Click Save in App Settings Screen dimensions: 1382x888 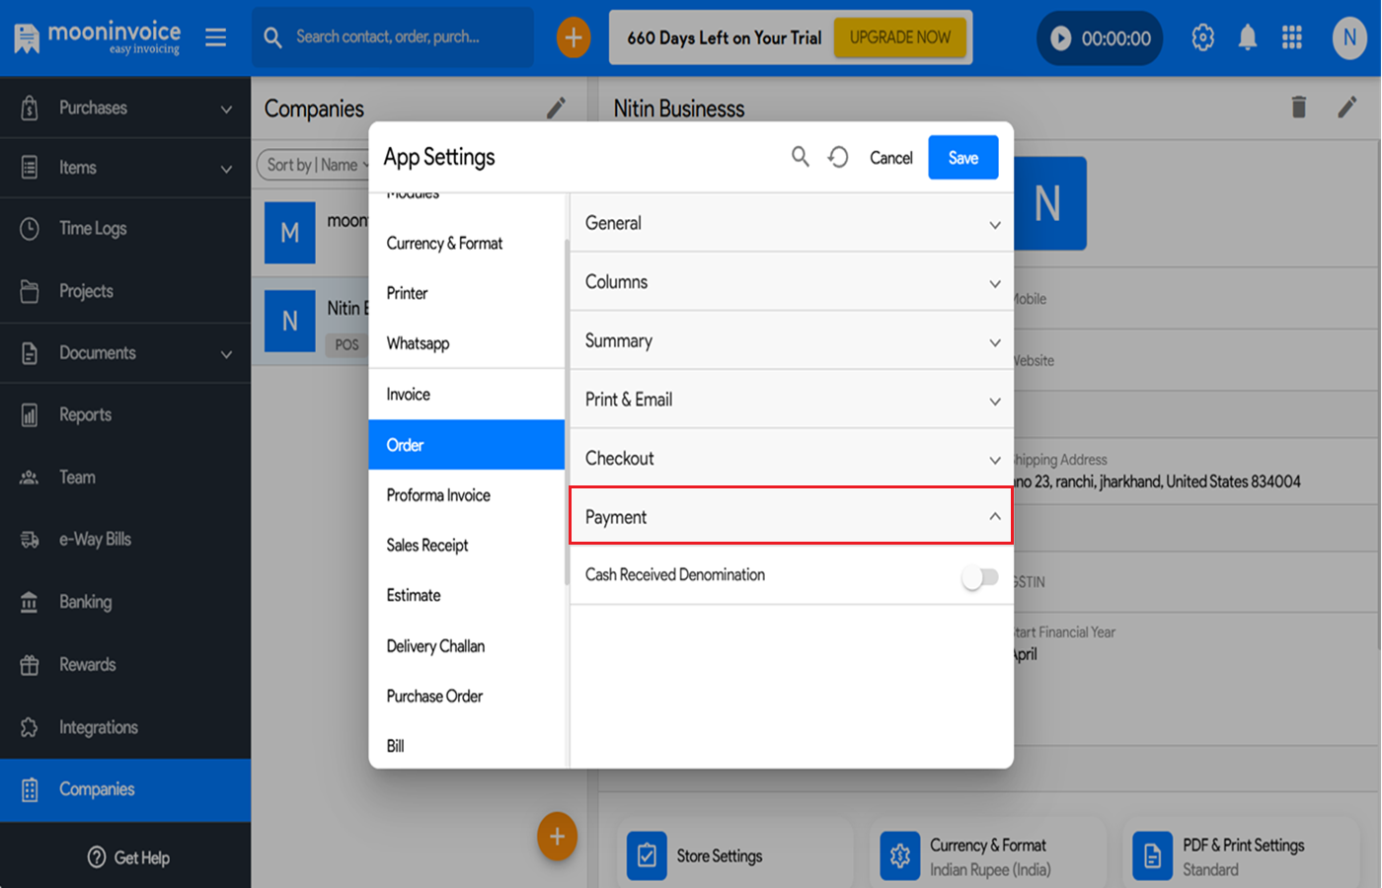[963, 158]
